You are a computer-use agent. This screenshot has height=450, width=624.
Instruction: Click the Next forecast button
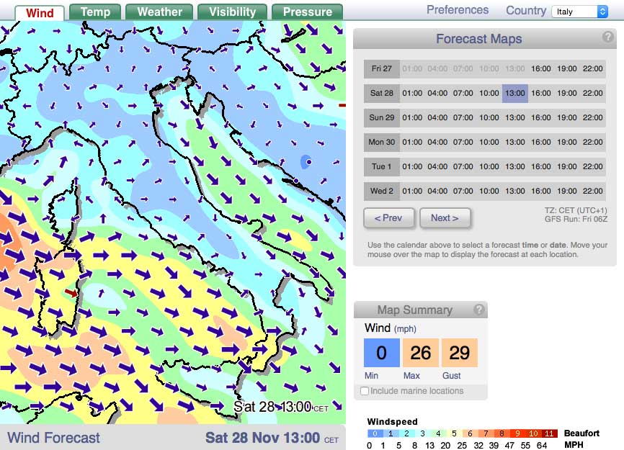point(445,217)
